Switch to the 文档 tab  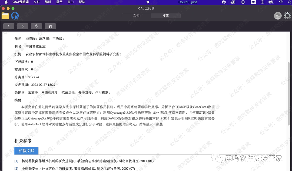click(137, 15)
